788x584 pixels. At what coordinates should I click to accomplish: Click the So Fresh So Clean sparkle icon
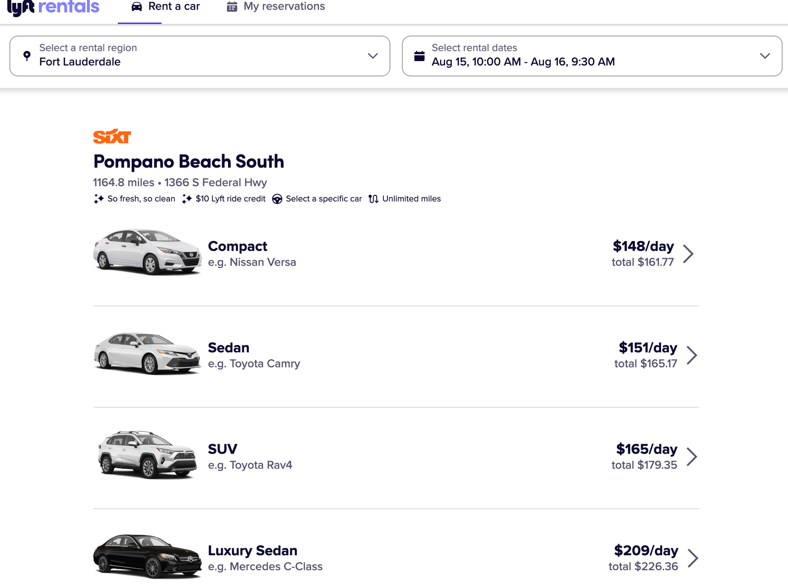(x=98, y=199)
